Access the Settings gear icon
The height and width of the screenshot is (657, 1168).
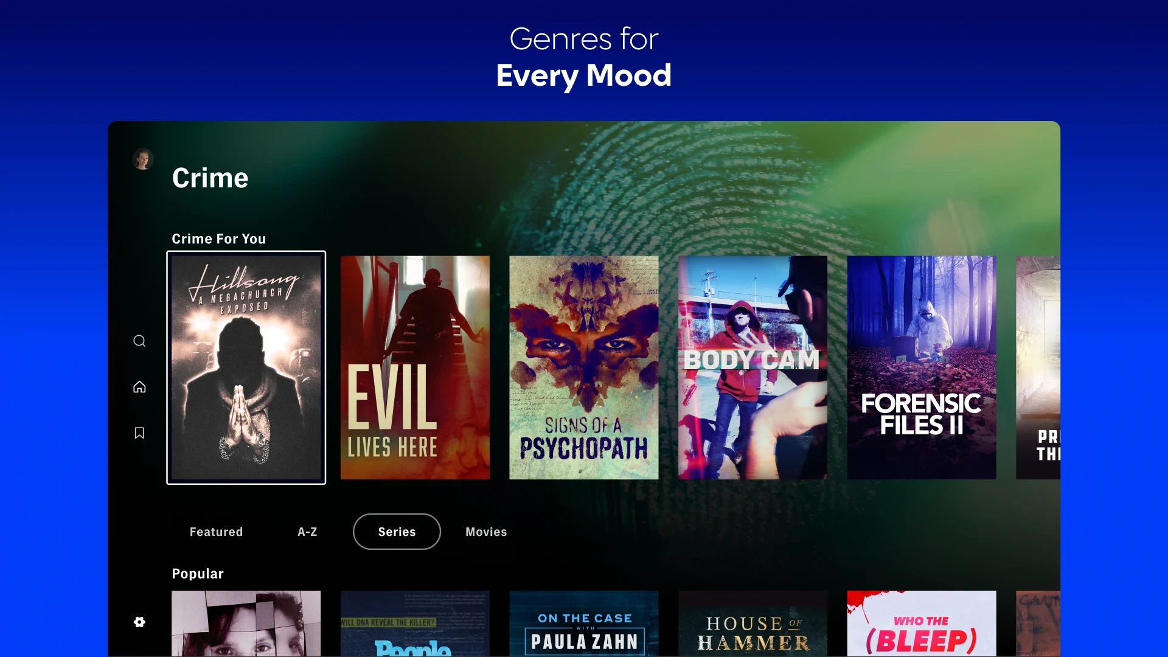click(x=138, y=622)
